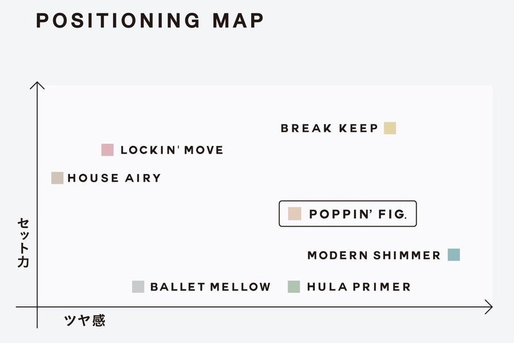Click the gray swatch beside BALLET MELLOW
Screen dimensions: 514x343
(x=138, y=286)
